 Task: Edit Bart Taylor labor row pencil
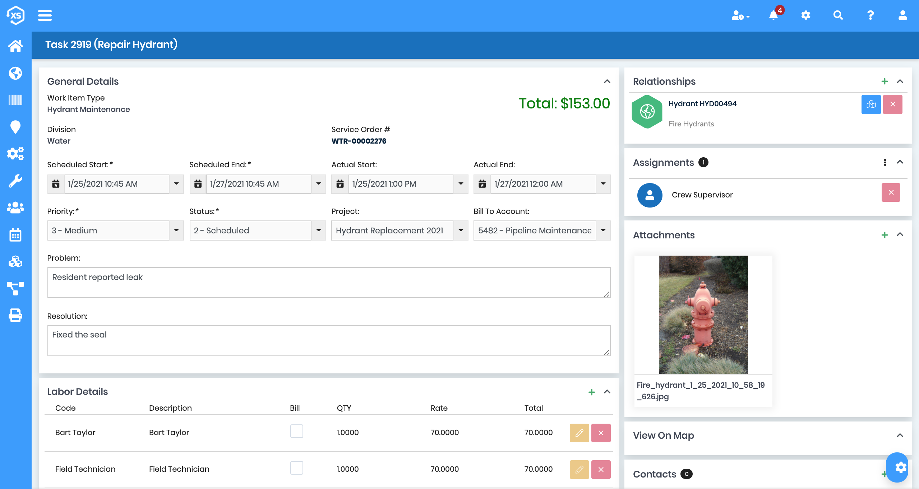point(579,433)
